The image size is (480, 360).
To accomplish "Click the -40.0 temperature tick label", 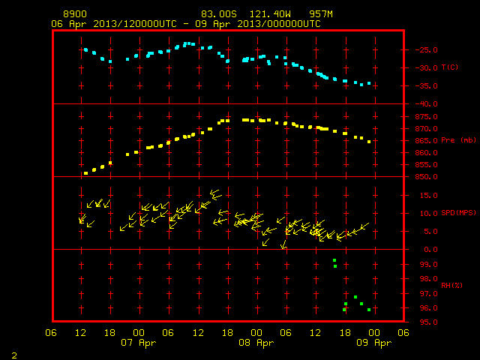I will (426, 104).
